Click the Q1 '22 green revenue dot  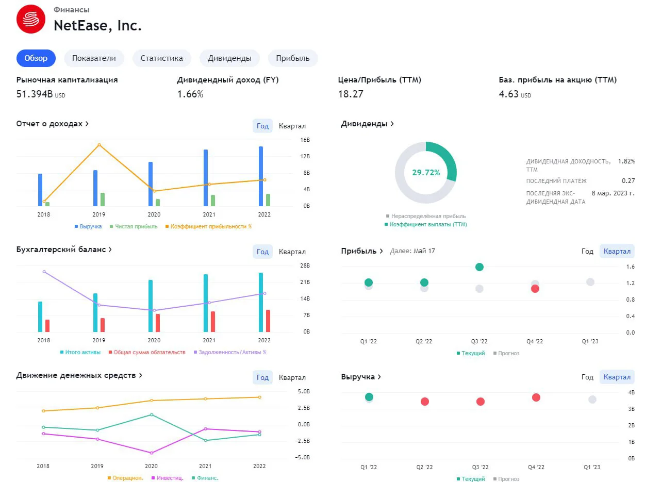coord(369,397)
